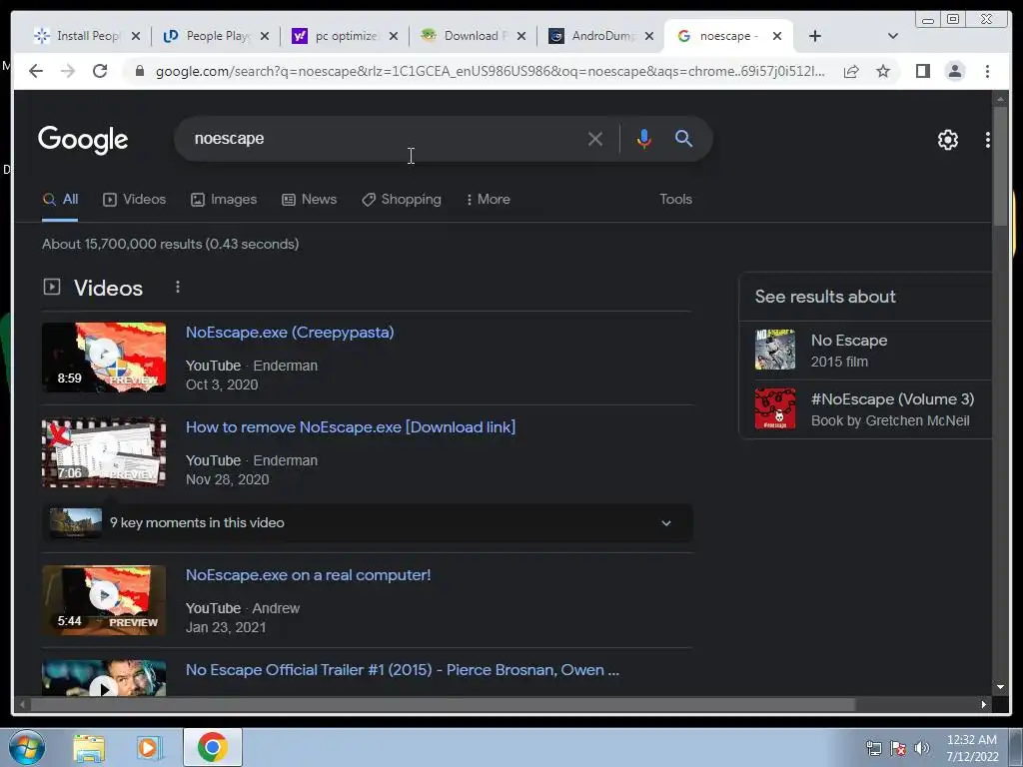This screenshot has height=767, width=1023.
Task: Open the Chrome profile avatar menu
Action: (954, 71)
